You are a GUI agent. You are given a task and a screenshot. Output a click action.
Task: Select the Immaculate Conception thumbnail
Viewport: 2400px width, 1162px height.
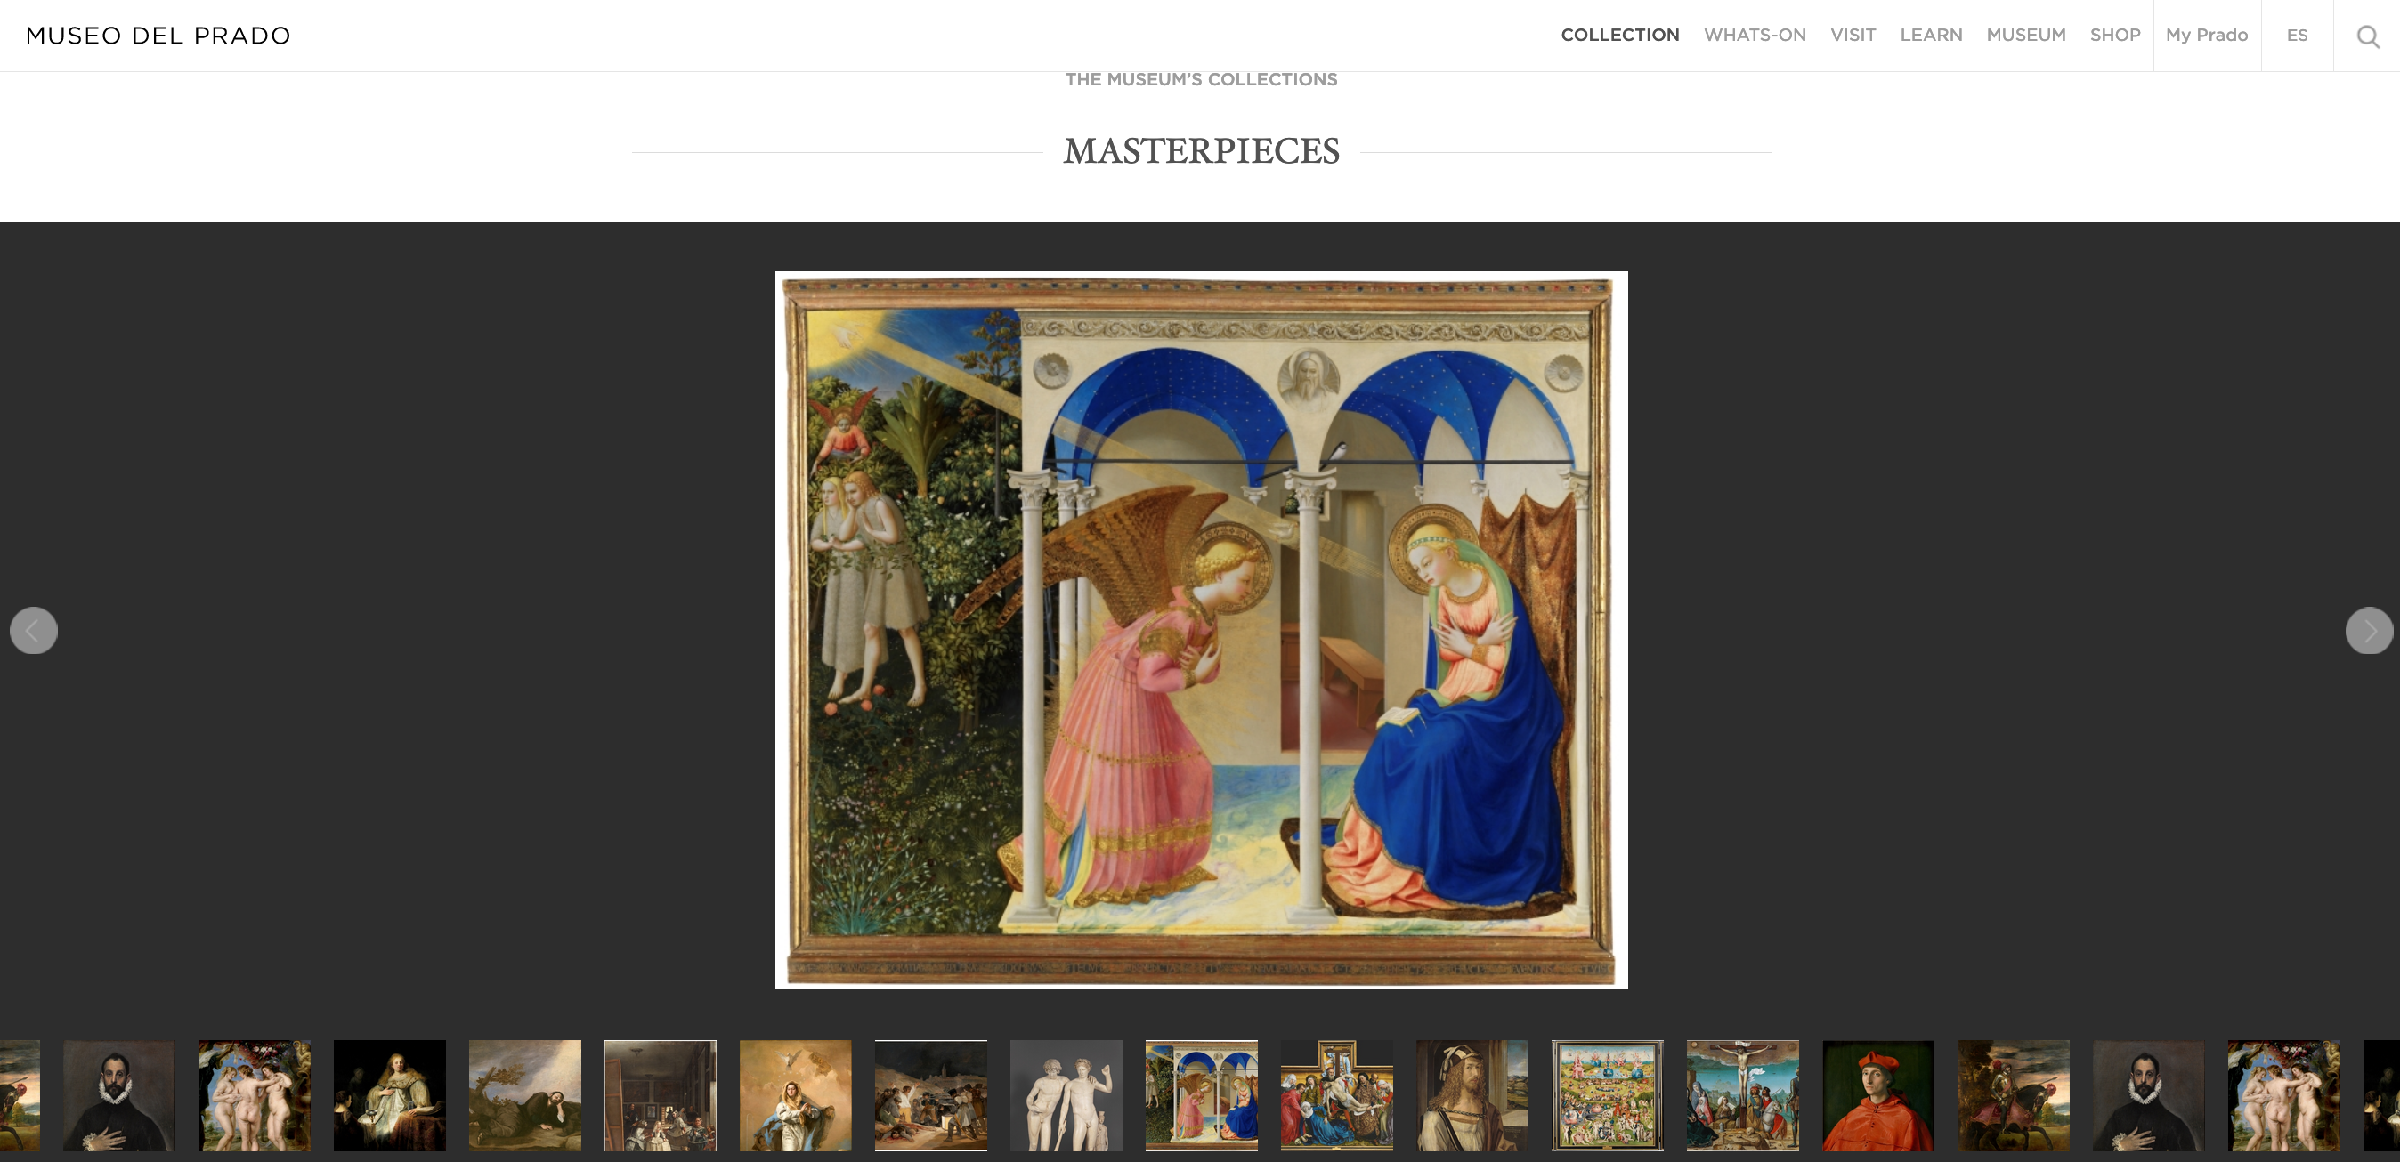(795, 1095)
